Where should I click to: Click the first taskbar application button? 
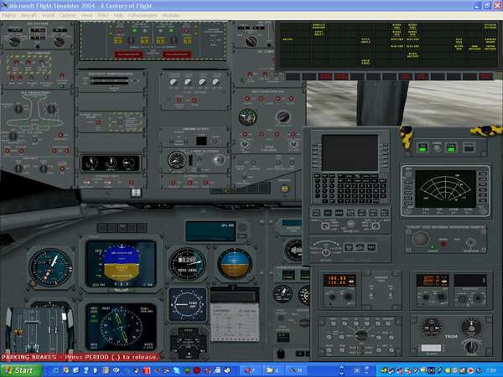click(x=250, y=370)
